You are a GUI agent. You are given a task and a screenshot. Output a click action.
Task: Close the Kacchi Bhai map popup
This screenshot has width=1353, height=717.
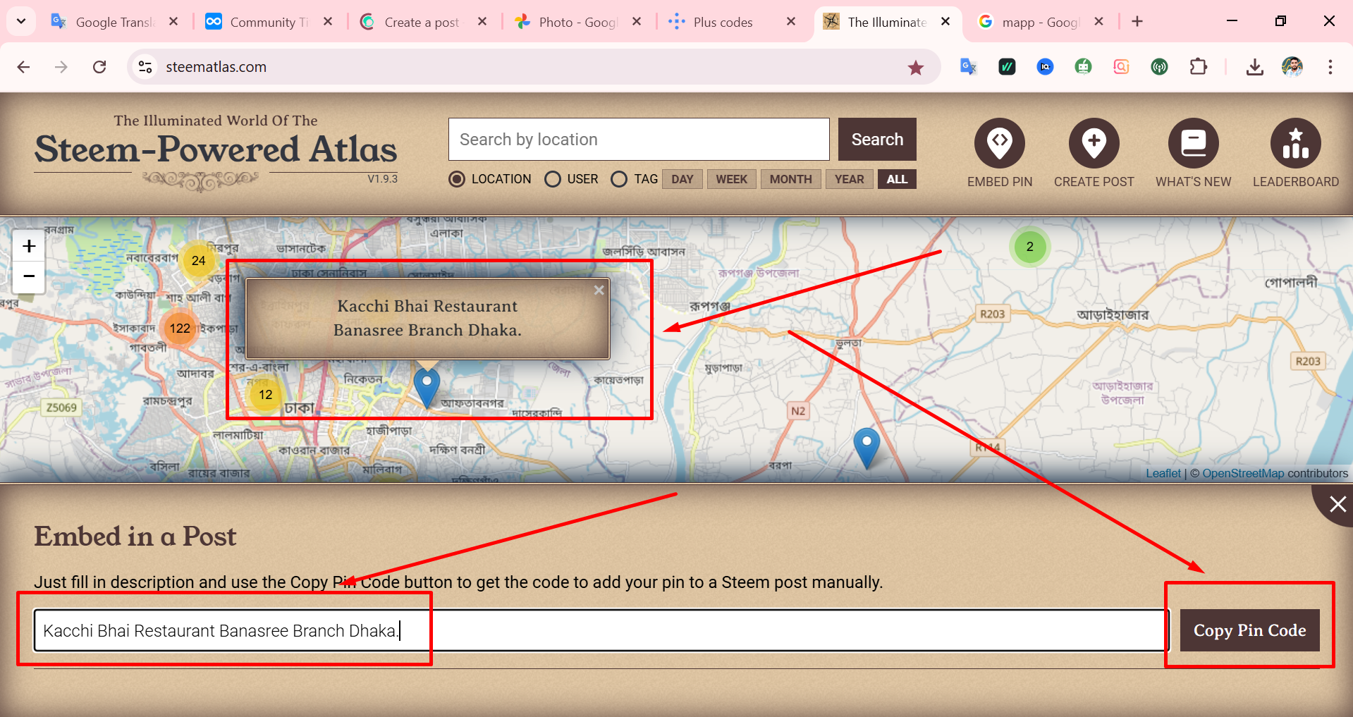599,290
